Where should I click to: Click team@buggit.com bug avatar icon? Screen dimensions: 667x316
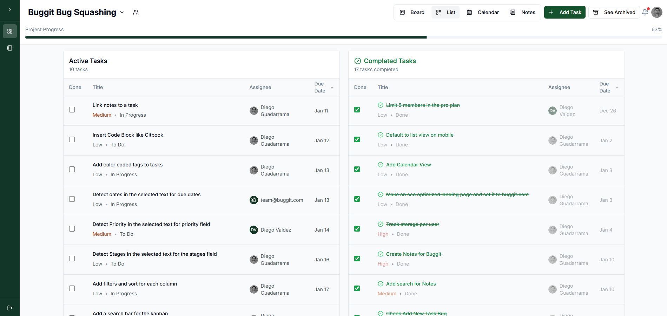[x=253, y=200]
